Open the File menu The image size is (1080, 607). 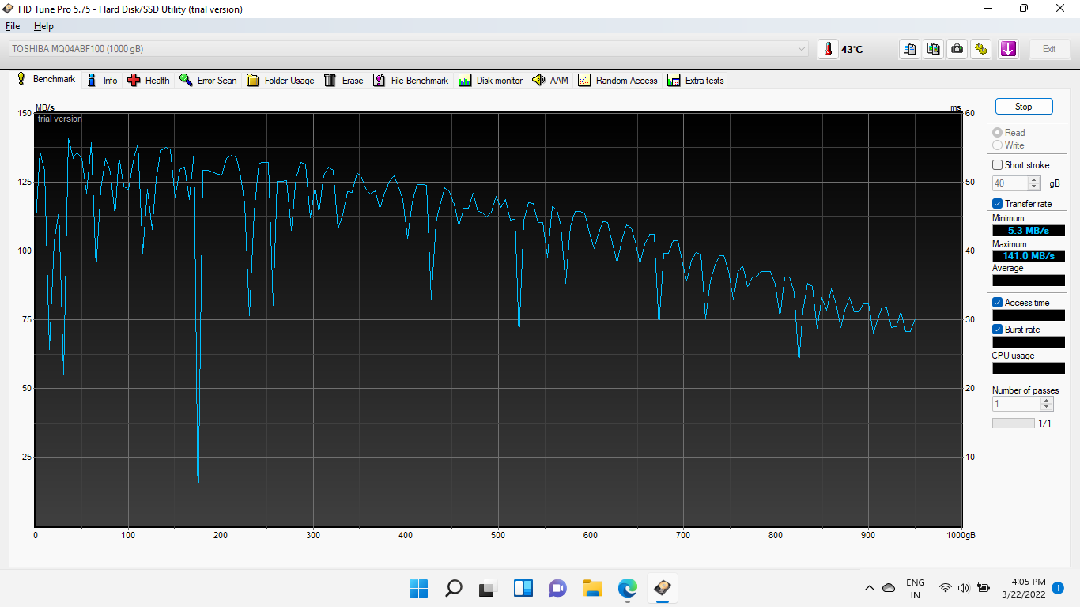tap(13, 26)
